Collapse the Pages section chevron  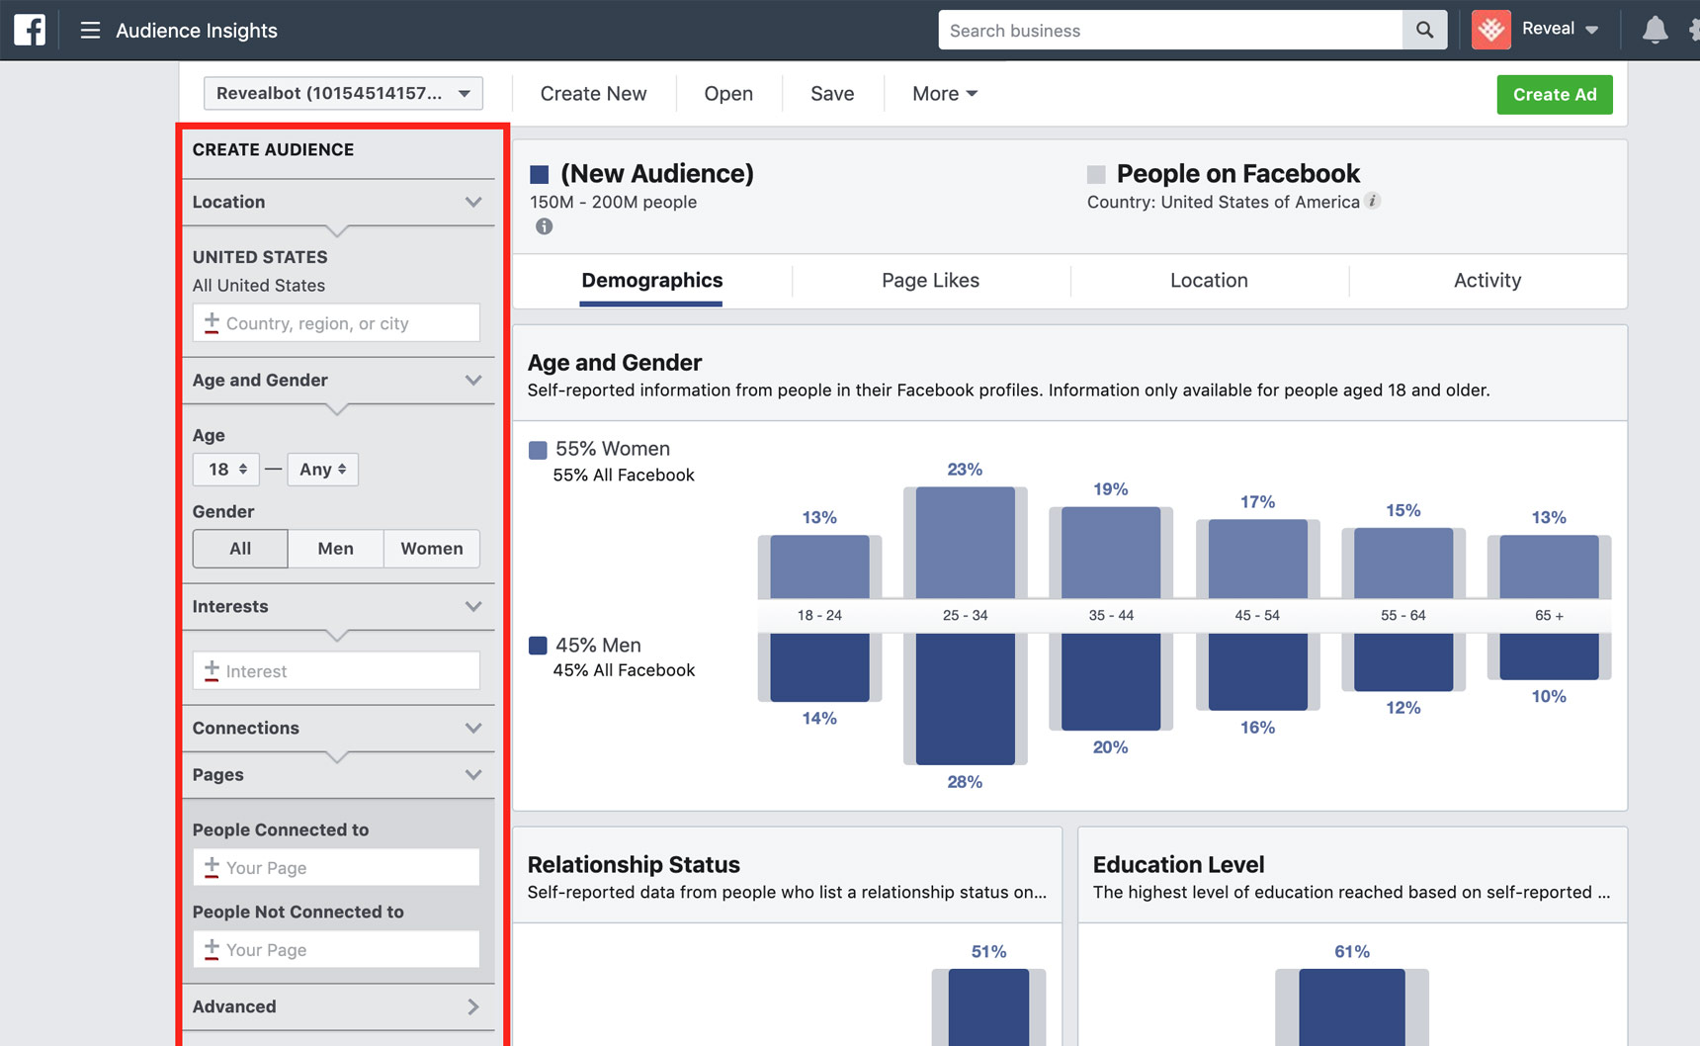pyautogui.click(x=473, y=775)
